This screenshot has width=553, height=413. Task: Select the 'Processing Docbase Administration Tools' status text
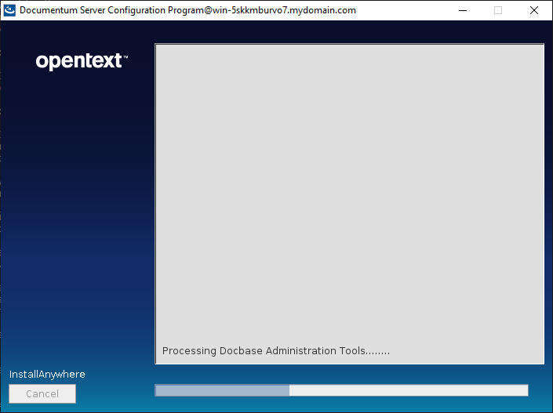(x=276, y=350)
